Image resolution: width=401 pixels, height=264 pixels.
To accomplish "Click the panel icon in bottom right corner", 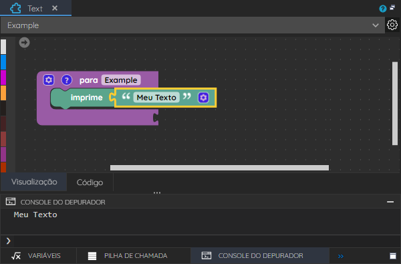I will pos(393,256).
